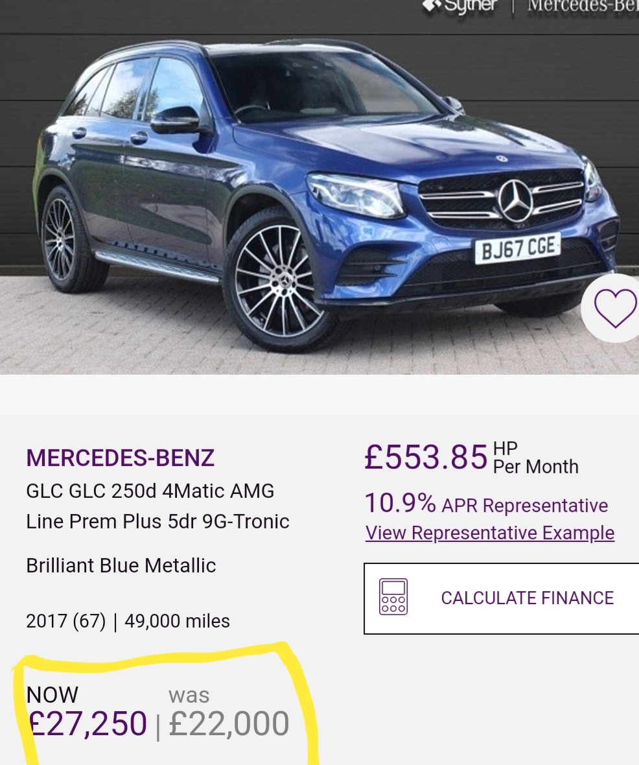This screenshot has width=639, height=765.
Task: Click the 2017 (67) 49,000 miles details
Action: point(128,621)
